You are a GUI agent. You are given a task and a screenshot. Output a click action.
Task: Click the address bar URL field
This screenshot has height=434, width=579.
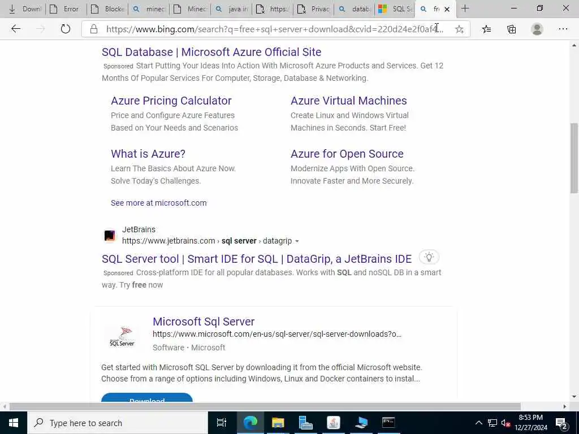point(274,29)
